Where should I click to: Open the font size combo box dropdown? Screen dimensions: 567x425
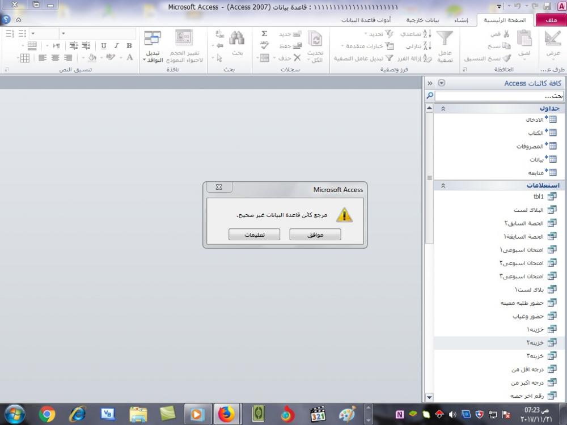[33, 33]
